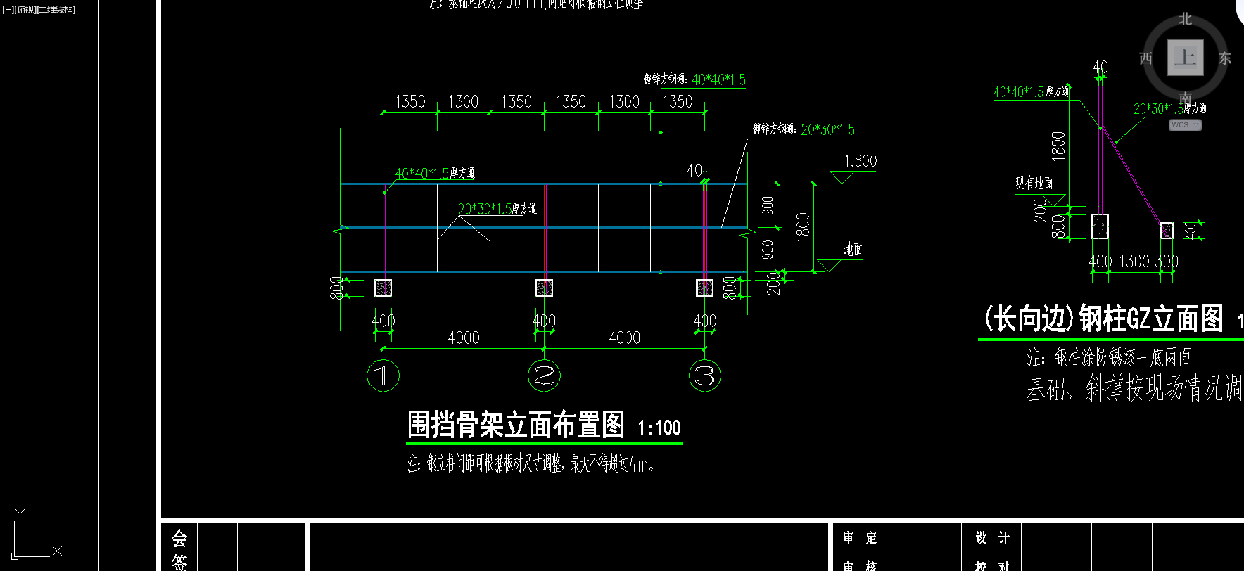Select the 西 direction on ViewCube compass
The width and height of the screenshot is (1244, 571).
tap(1146, 58)
